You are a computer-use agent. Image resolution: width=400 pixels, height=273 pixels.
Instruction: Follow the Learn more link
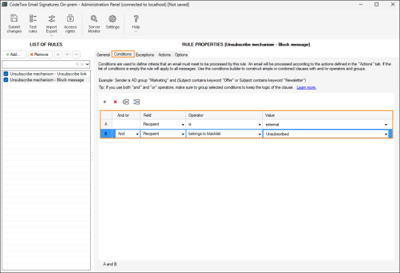click(307, 87)
